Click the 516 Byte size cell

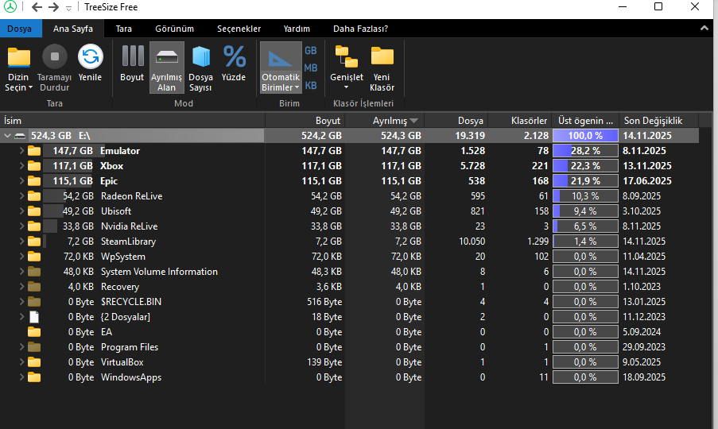point(324,302)
